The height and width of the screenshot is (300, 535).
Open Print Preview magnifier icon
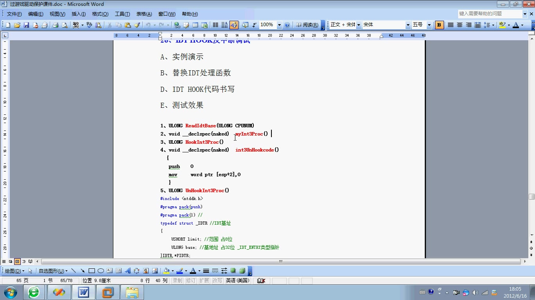[x=65, y=25]
